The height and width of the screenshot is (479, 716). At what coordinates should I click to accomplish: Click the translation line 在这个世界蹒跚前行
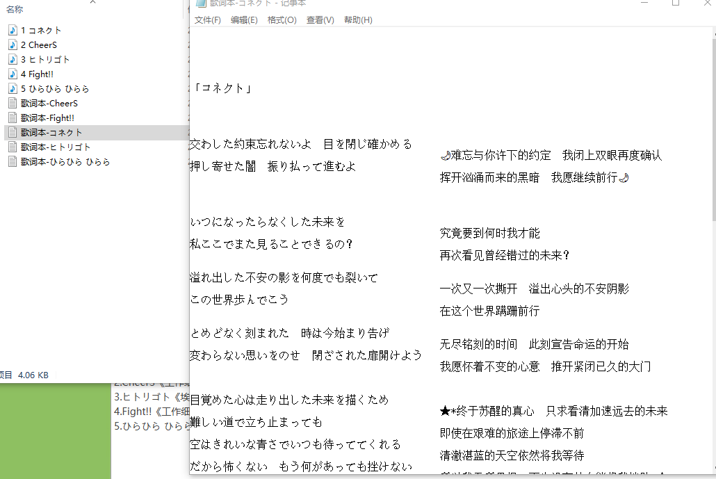pyautogui.click(x=490, y=311)
